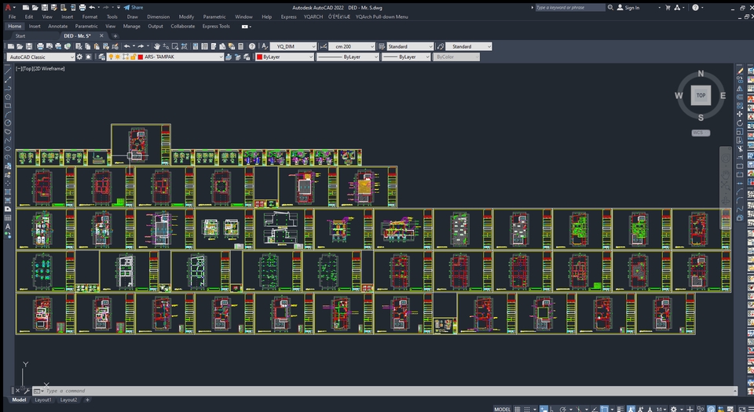Open the Format menu
Screen dimensions: 754x412
pyautogui.click(x=90, y=16)
